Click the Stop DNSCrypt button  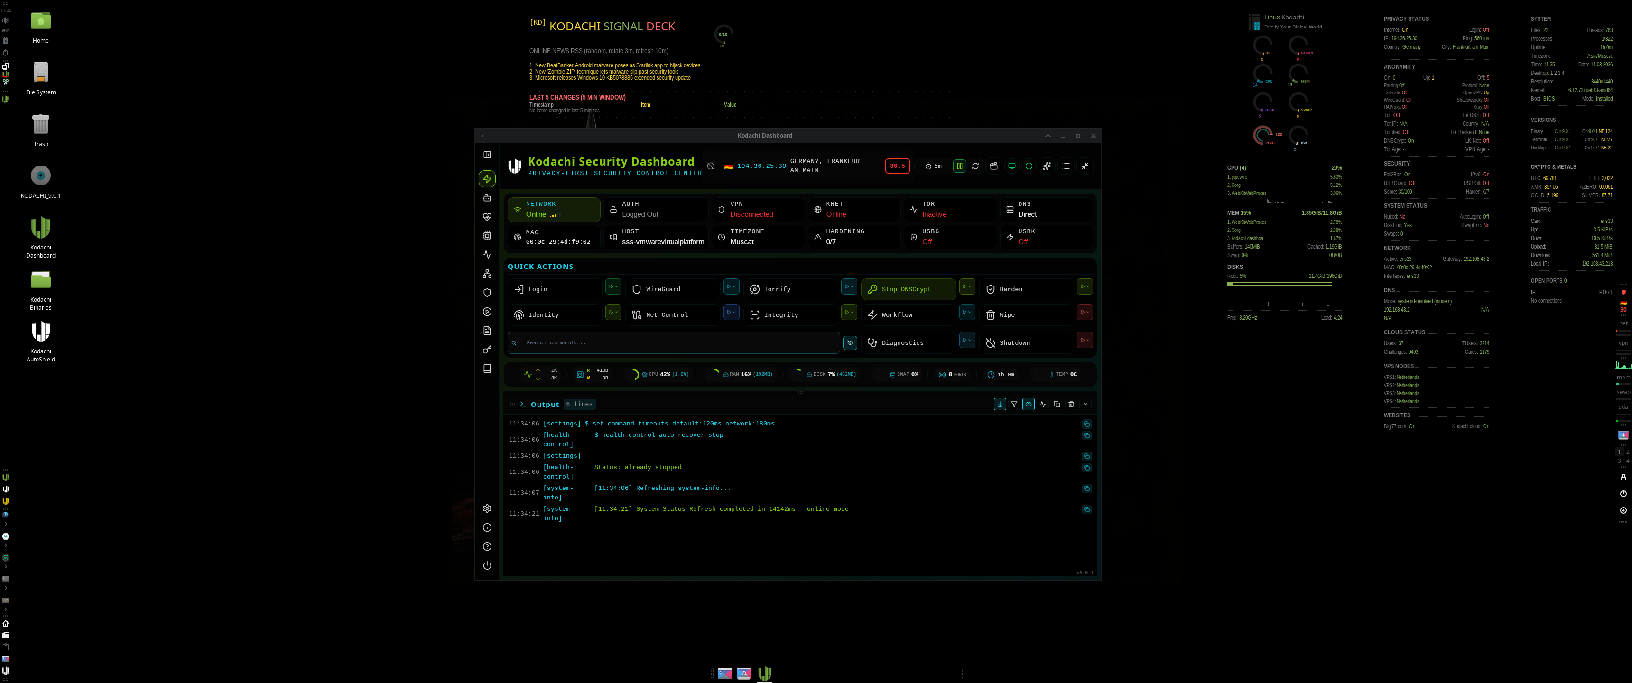907,289
